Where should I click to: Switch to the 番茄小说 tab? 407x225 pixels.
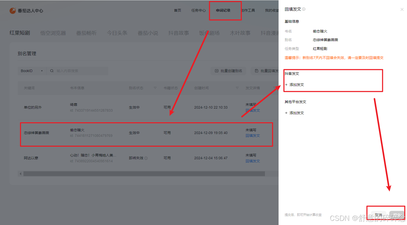pos(148,33)
